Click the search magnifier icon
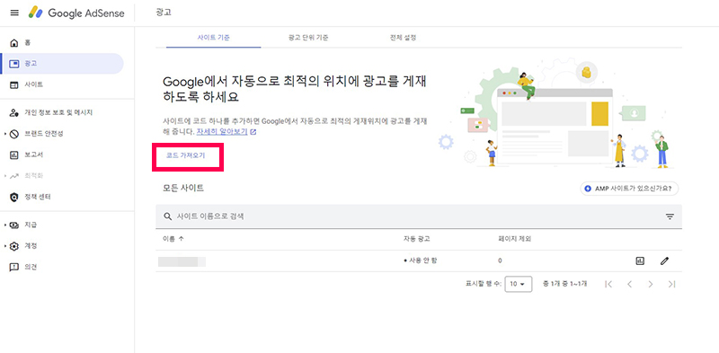Image resolution: width=719 pixels, height=353 pixels. point(168,216)
